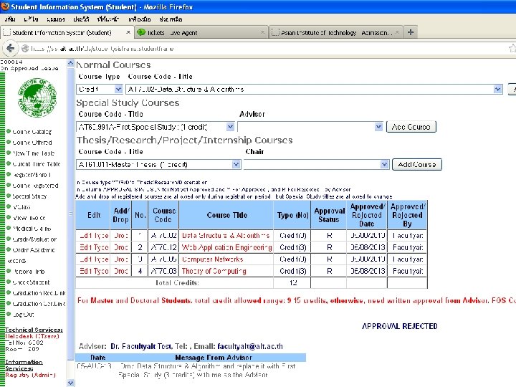The width and height of the screenshot is (516, 387).
Task: Click Add Course for Thesis section
Action: [417, 164]
